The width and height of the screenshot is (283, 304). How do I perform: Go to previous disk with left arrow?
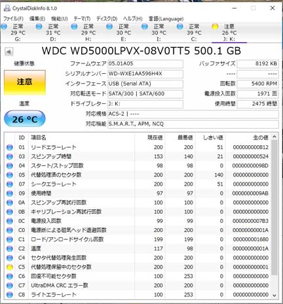9,52
